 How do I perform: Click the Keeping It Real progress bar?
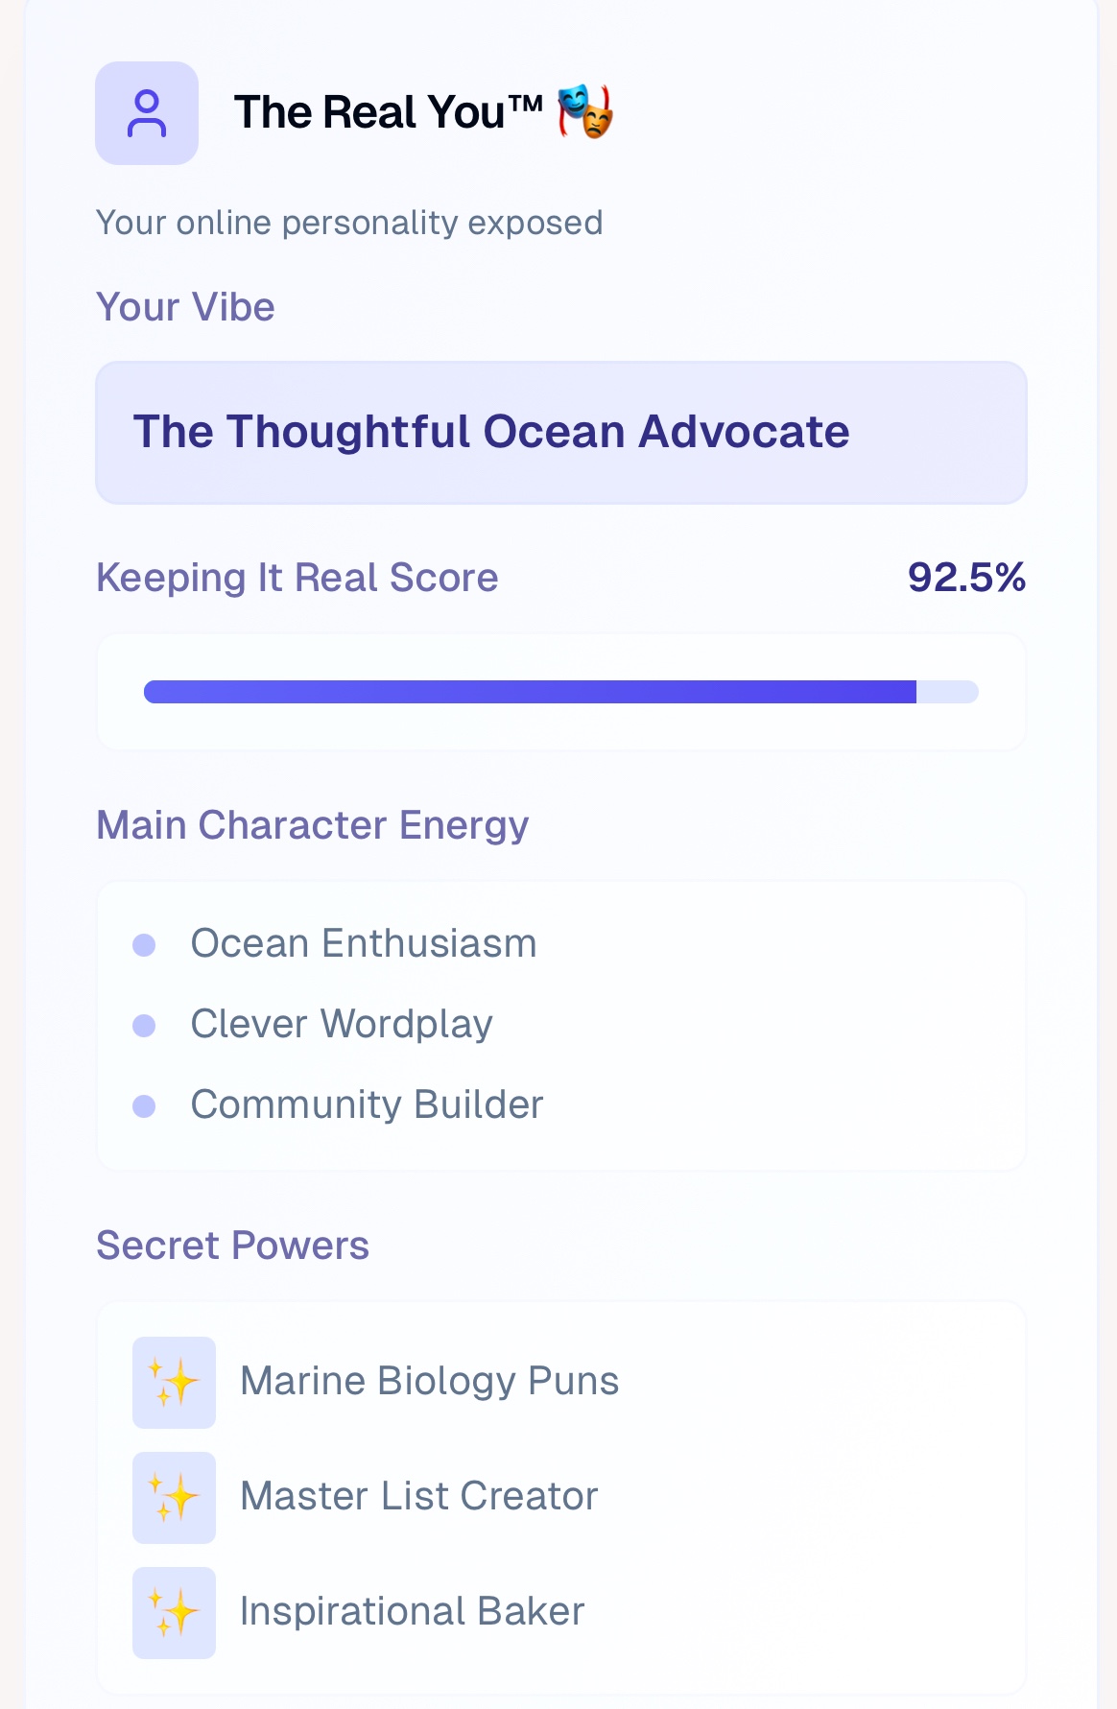tap(560, 692)
